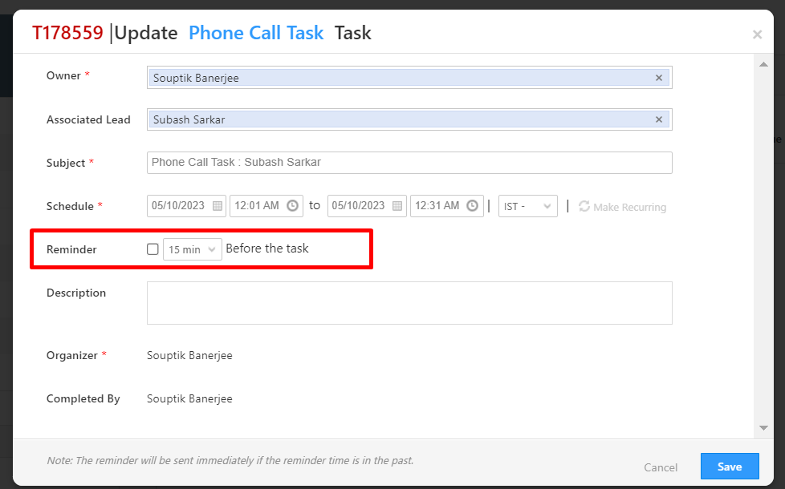Click the Phone Call Task type link
785x489 pixels.
point(256,33)
